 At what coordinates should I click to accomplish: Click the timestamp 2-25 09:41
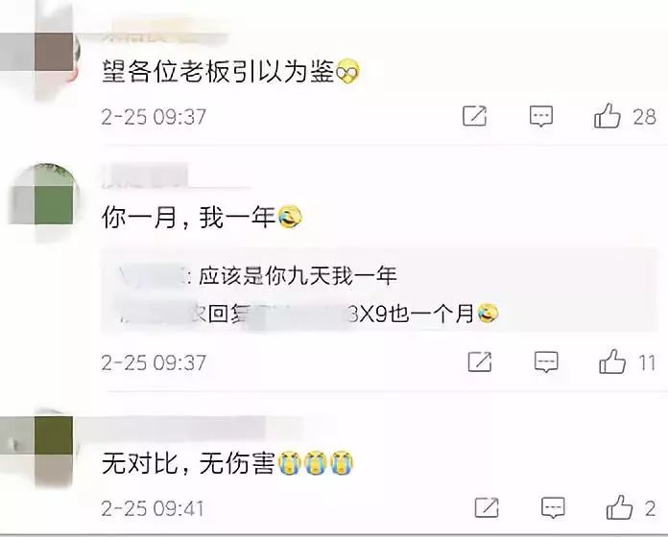coord(153,508)
